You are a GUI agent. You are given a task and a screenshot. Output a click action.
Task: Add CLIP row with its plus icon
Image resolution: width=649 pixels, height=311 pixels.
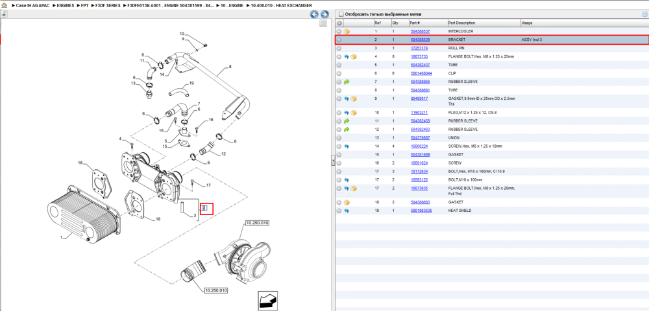point(339,73)
